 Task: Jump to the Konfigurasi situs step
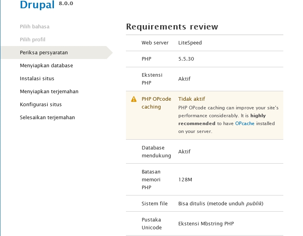41,105
